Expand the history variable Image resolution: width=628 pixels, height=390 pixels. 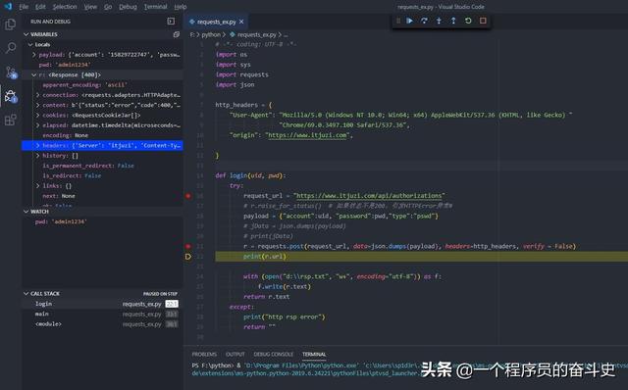pos(38,156)
